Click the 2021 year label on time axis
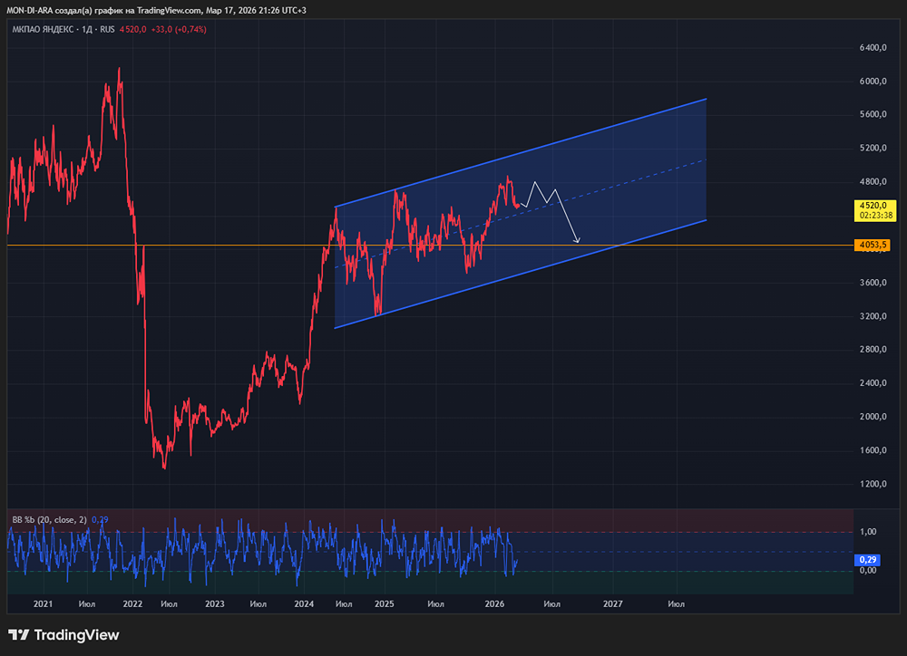This screenshot has width=907, height=656. coord(43,604)
